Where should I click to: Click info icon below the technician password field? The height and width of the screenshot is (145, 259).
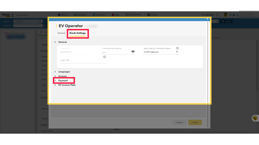coord(104,57)
